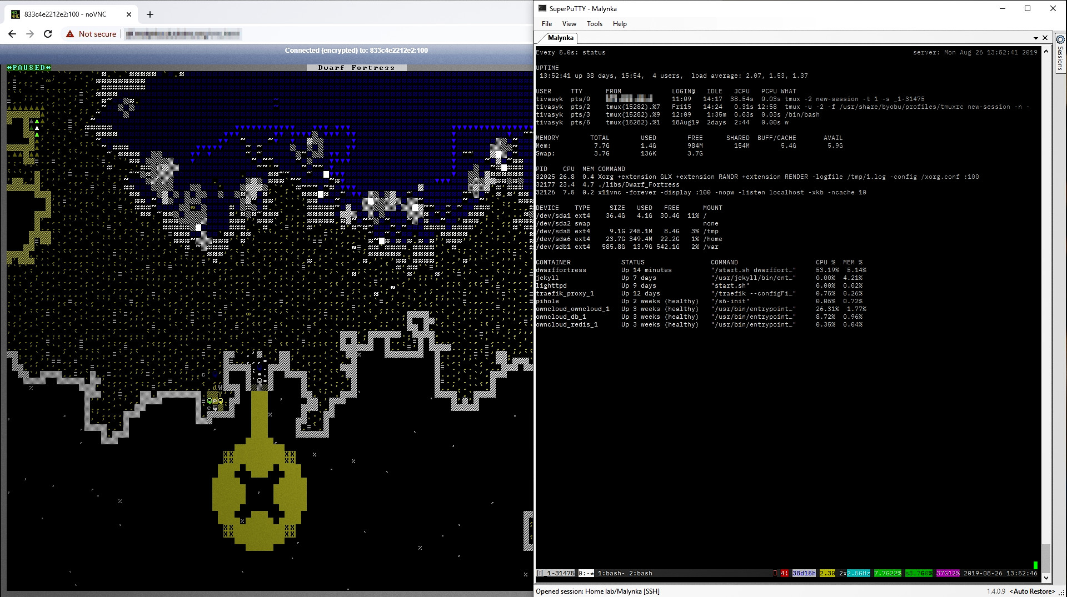1067x597 pixels.
Task: Click the tmux 0:-* window indicator
Action: pos(586,573)
